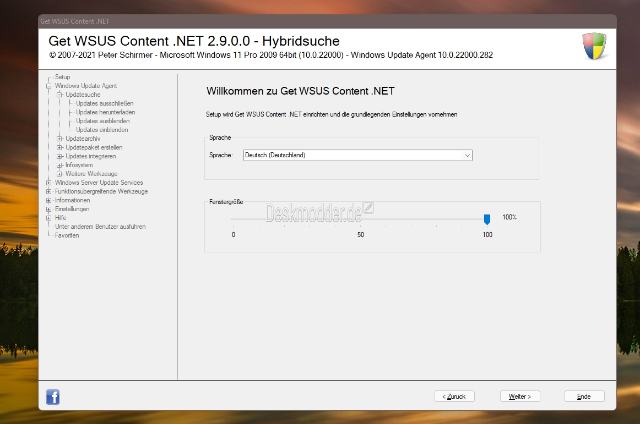Open the Sprache language dropdown
The image size is (640, 424).
tap(357, 155)
